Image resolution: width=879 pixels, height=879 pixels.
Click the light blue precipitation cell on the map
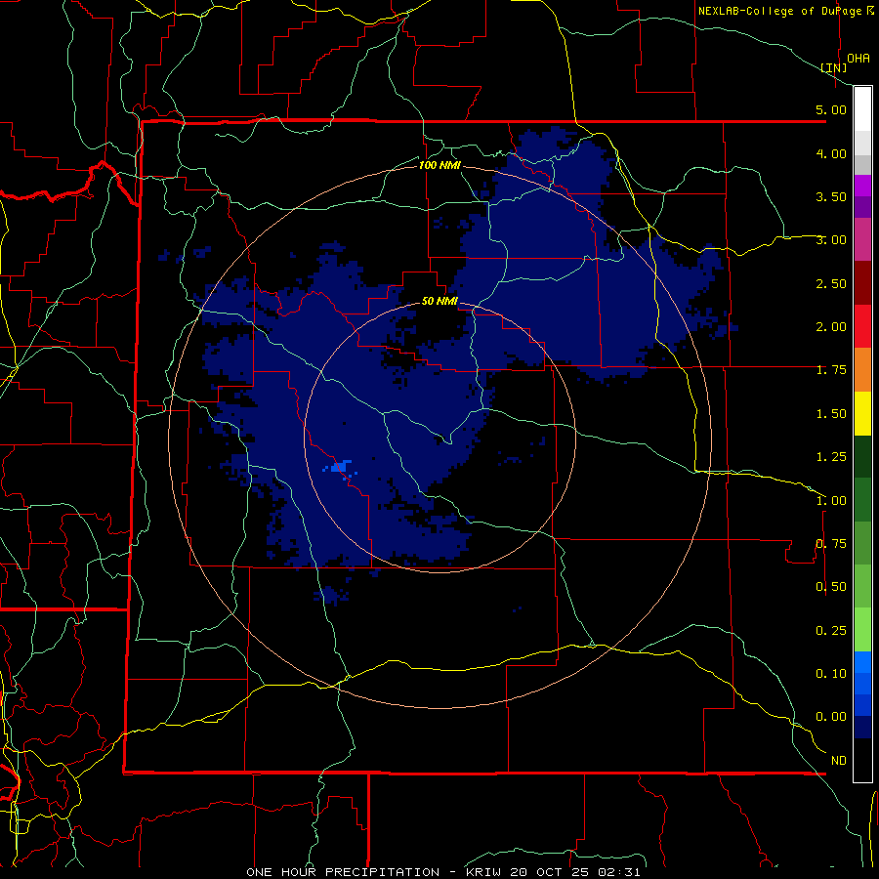341,468
